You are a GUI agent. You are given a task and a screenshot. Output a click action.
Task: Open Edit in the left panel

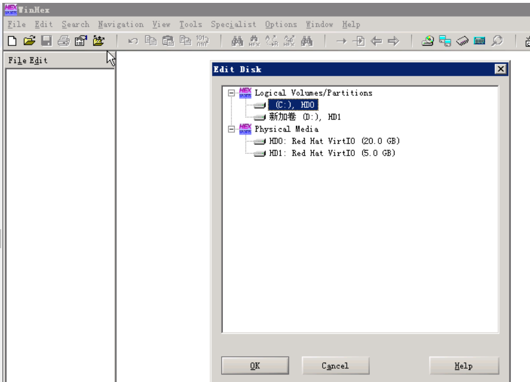(x=38, y=60)
